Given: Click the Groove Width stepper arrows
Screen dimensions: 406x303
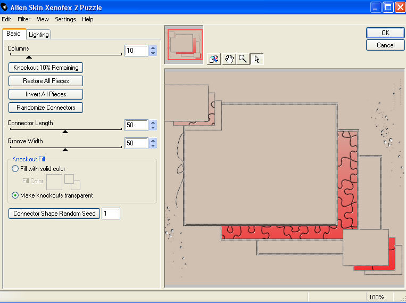Looking at the screenshot, I should point(153,143).
